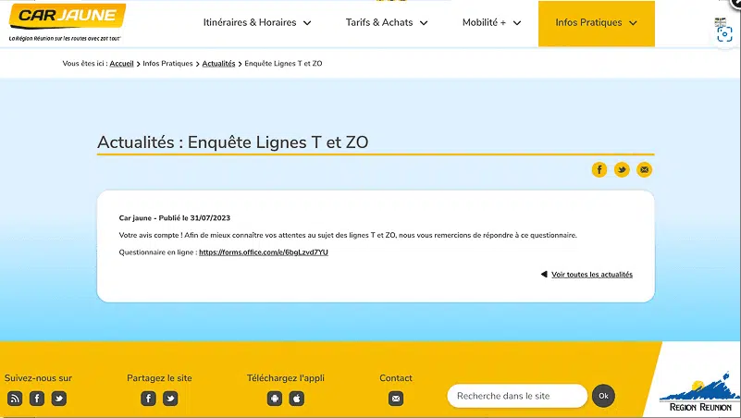This screenshot has width=741, height=418.
Task: Open the forms.office.com questionnaire link
Action: click(x=264, y=252)
